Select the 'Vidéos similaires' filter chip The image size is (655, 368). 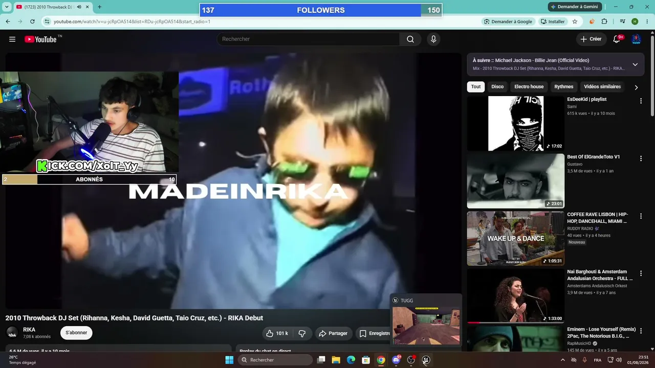point(602,87)
